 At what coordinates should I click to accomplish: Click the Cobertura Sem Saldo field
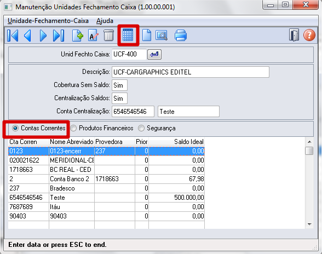(x=119, y=85)
